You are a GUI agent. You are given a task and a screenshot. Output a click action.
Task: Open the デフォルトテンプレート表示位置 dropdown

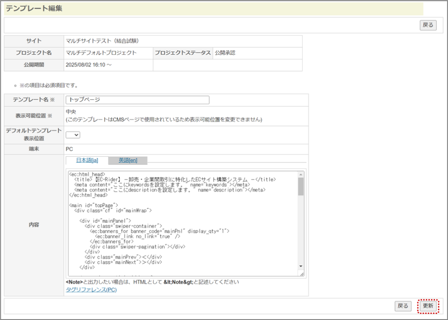coord(73,135)
